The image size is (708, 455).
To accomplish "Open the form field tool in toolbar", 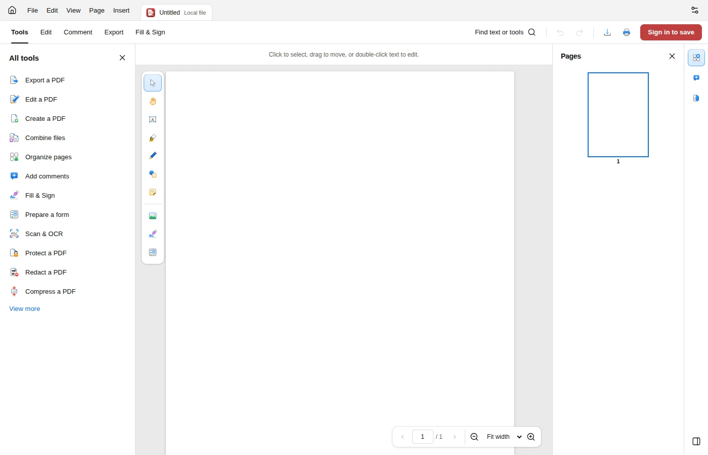I will point(153,252).
